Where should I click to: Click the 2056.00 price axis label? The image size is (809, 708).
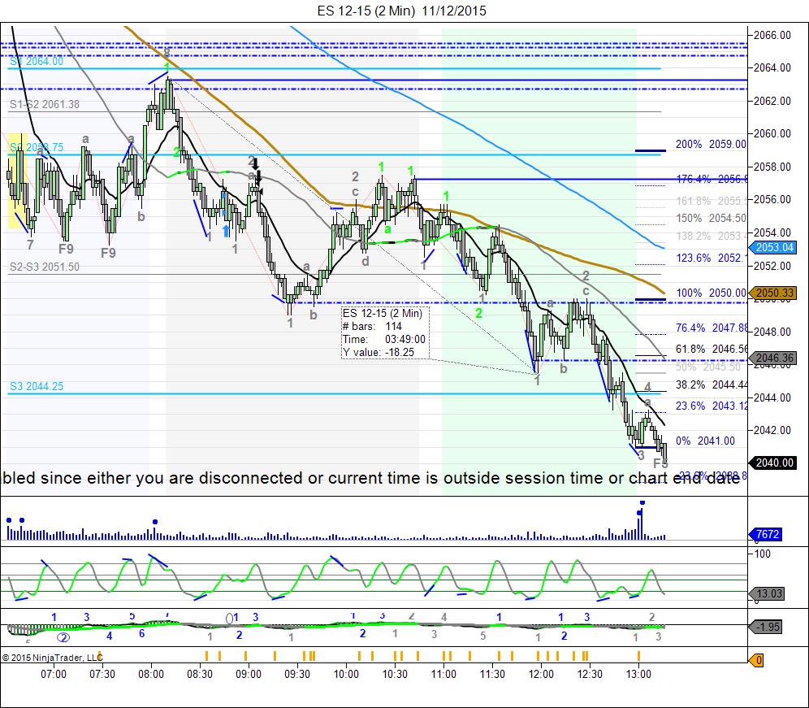pos(772,199)
